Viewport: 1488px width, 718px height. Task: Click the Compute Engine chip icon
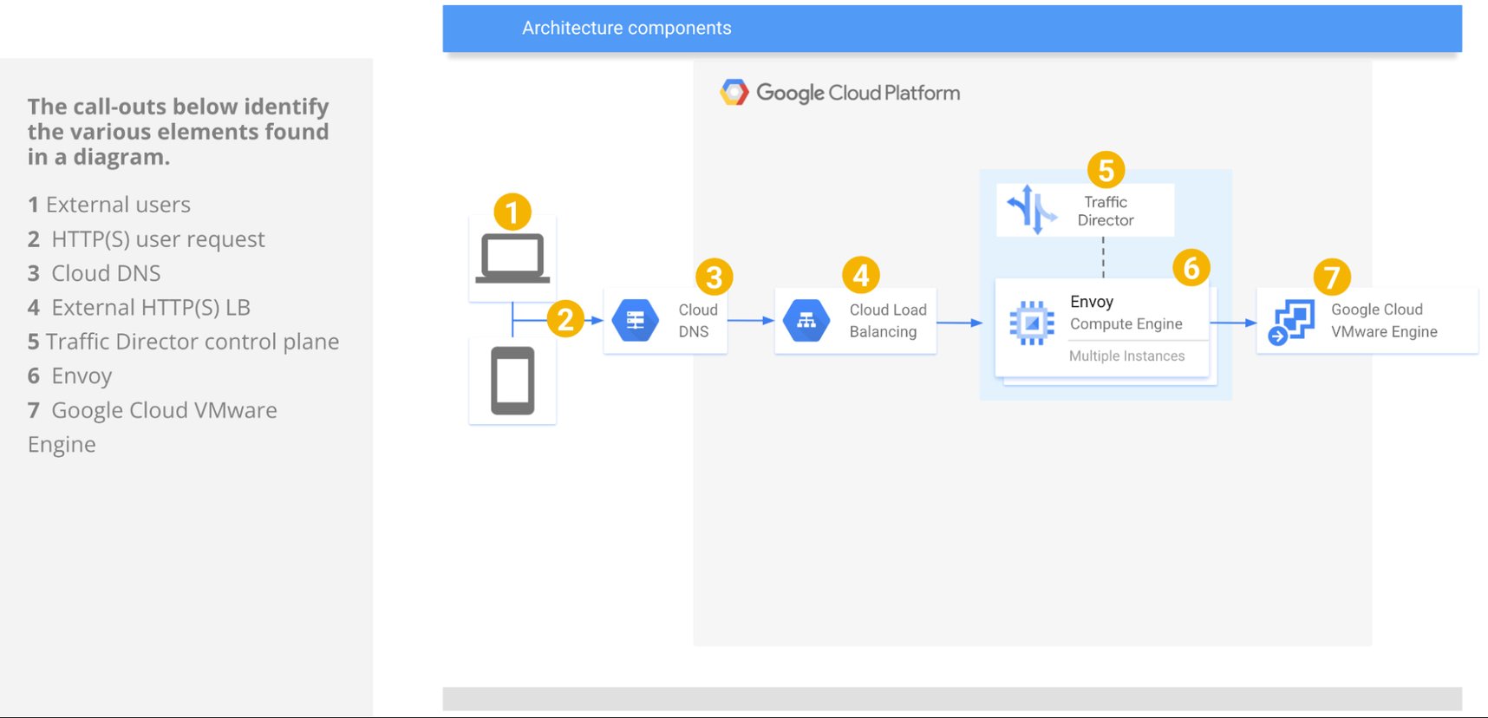pos(1032,323)
